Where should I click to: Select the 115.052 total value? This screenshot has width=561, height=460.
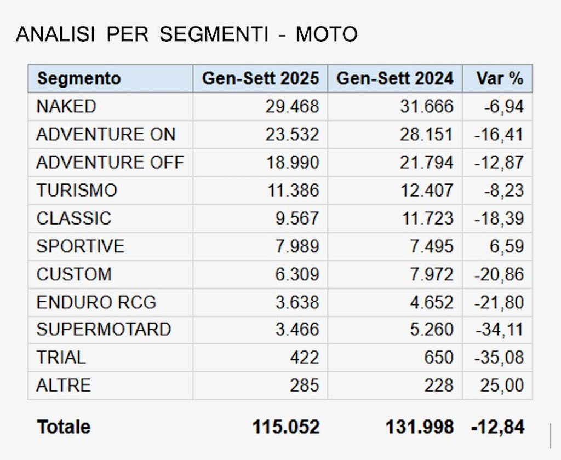(285, 427)
